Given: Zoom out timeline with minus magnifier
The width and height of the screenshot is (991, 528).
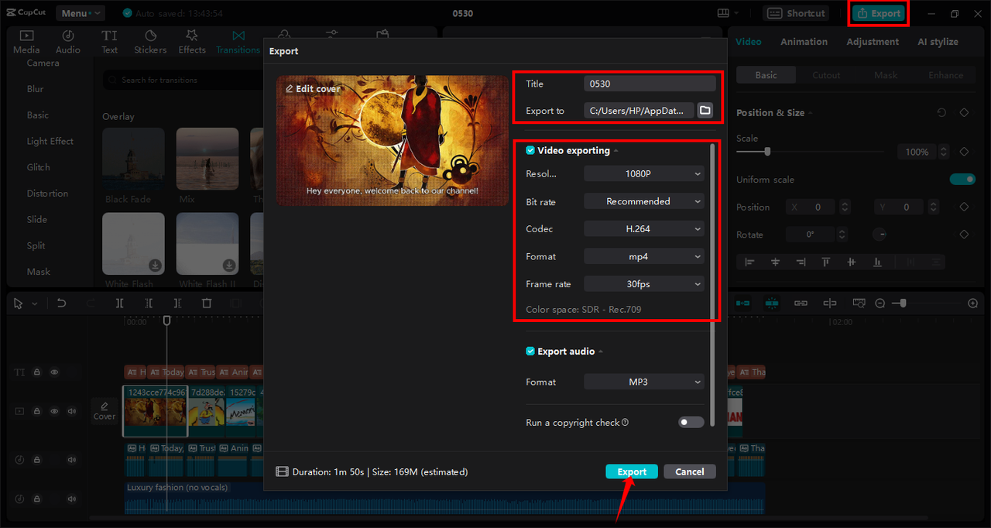Looking at the screenshot, I should coord(880,303).
